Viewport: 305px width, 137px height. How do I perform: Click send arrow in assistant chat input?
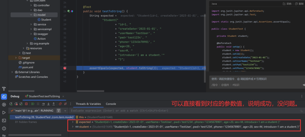coord(304,85)
